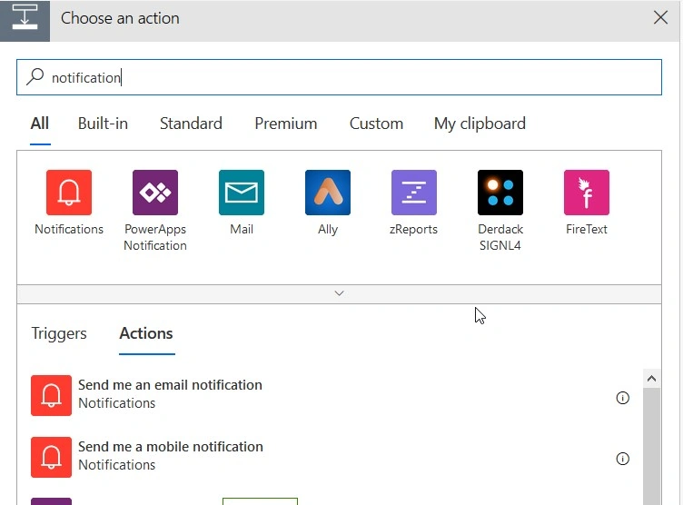Expand the connectors list with the chevron
Screen dimensions: 683x505
click(x=339, y=293)
